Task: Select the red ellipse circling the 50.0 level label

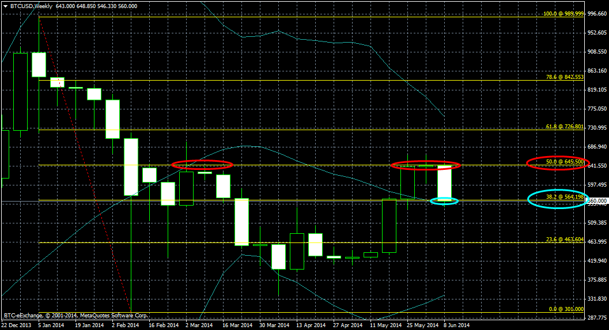Action: click(x=555, y=162)
